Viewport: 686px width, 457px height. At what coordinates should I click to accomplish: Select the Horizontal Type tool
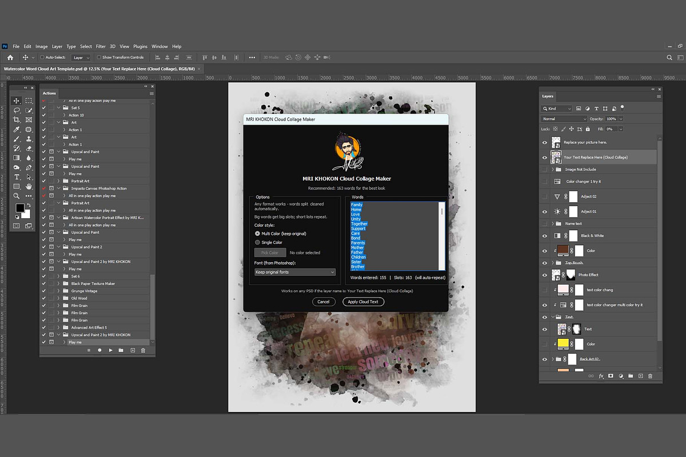point(17,177)
